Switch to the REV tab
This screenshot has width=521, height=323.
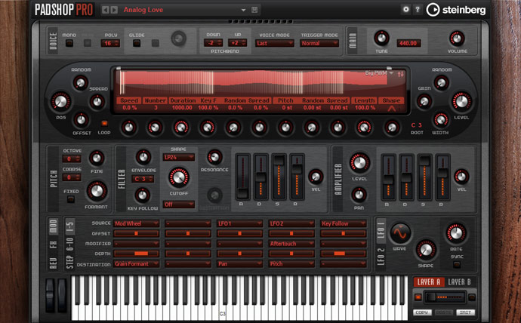(x=53, y=263)
